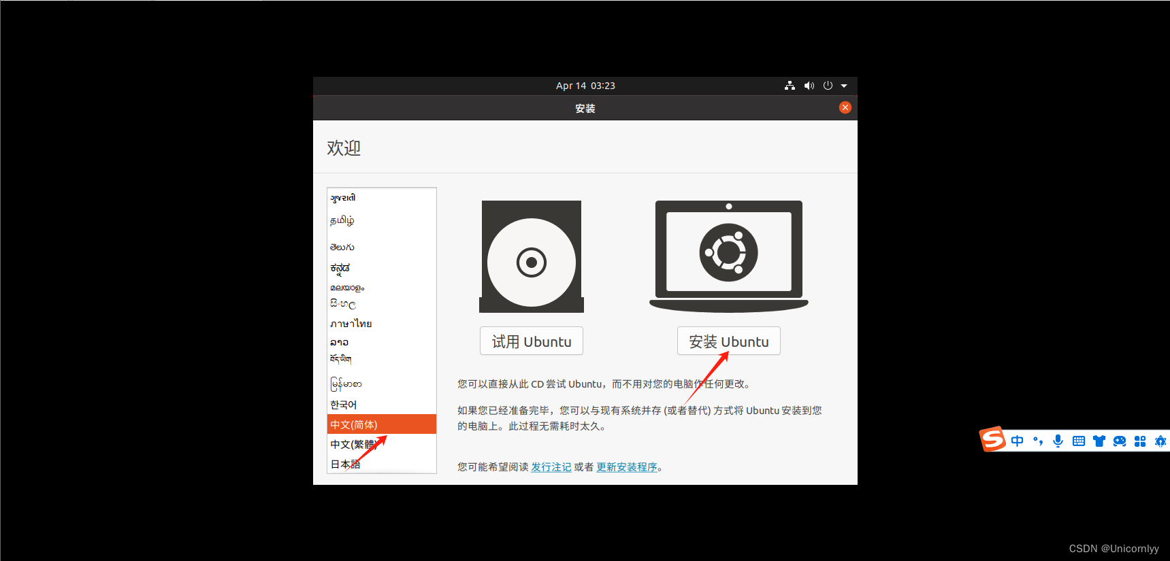Click the network status icon in top bar

pos(790,86)
